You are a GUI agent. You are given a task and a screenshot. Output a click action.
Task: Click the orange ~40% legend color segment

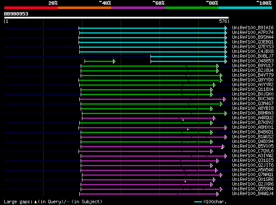pos(85,8)
